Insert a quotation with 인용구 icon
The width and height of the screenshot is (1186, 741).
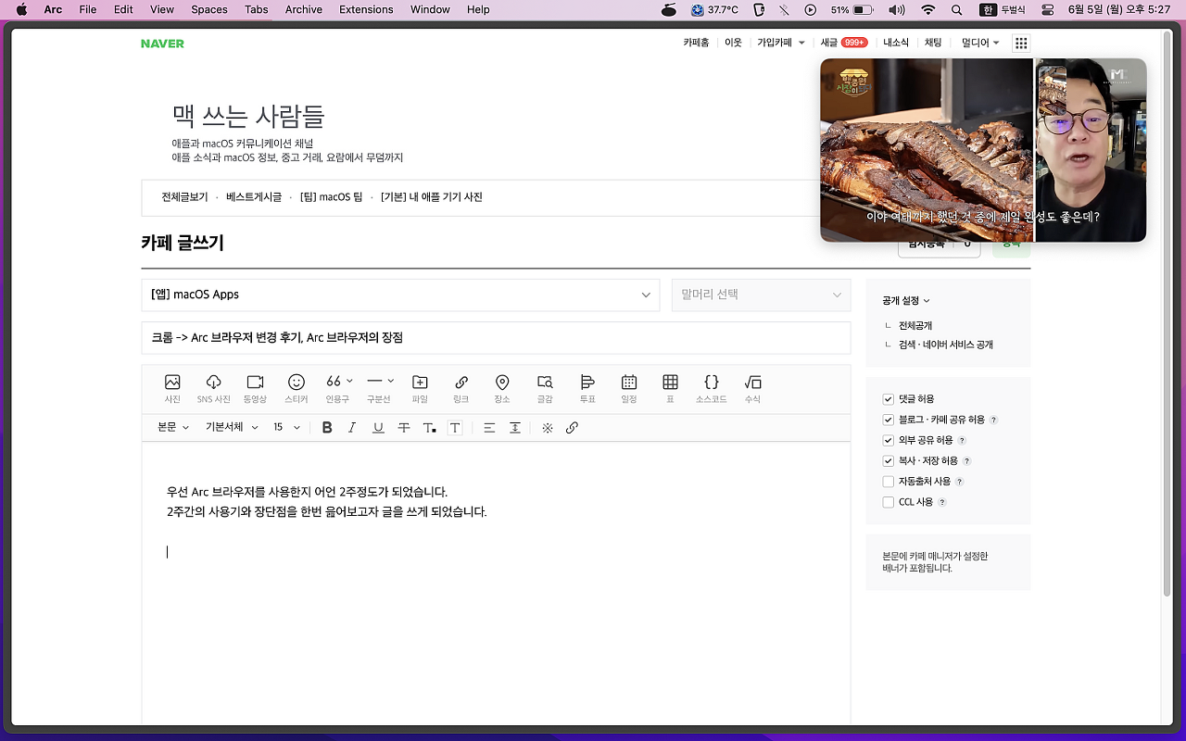pyautogui.click(x=337, y=388)
